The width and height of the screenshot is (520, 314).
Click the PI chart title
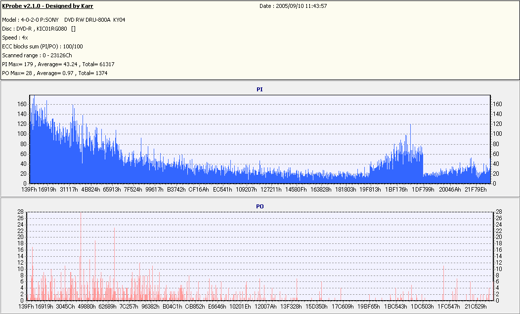260,89
